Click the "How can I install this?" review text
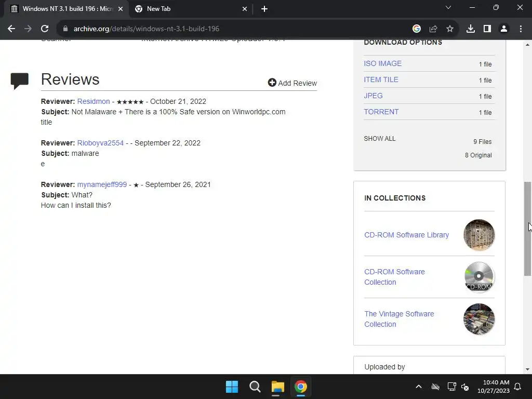 [x=76, y=205]
